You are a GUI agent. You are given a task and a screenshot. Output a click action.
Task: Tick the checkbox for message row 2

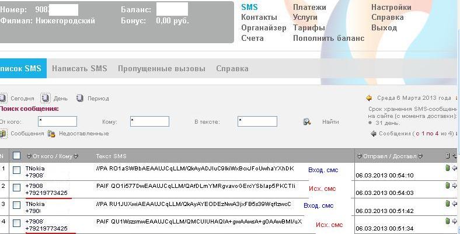(17, 187)
